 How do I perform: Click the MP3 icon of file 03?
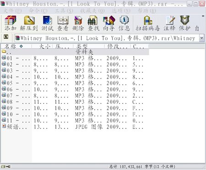point(4,70)
